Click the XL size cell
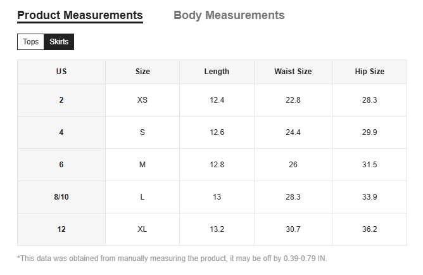423x275 pixels. click(142, 229)
